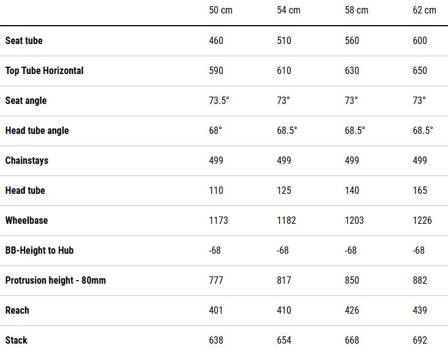The height and width of the screenshot is (351, 448).
Task: Select the Seat angle row label
Action: tap(26, 100)
